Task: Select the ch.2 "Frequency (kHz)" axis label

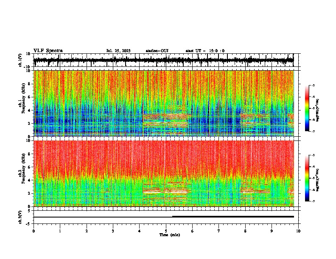Action: (24, 168)
